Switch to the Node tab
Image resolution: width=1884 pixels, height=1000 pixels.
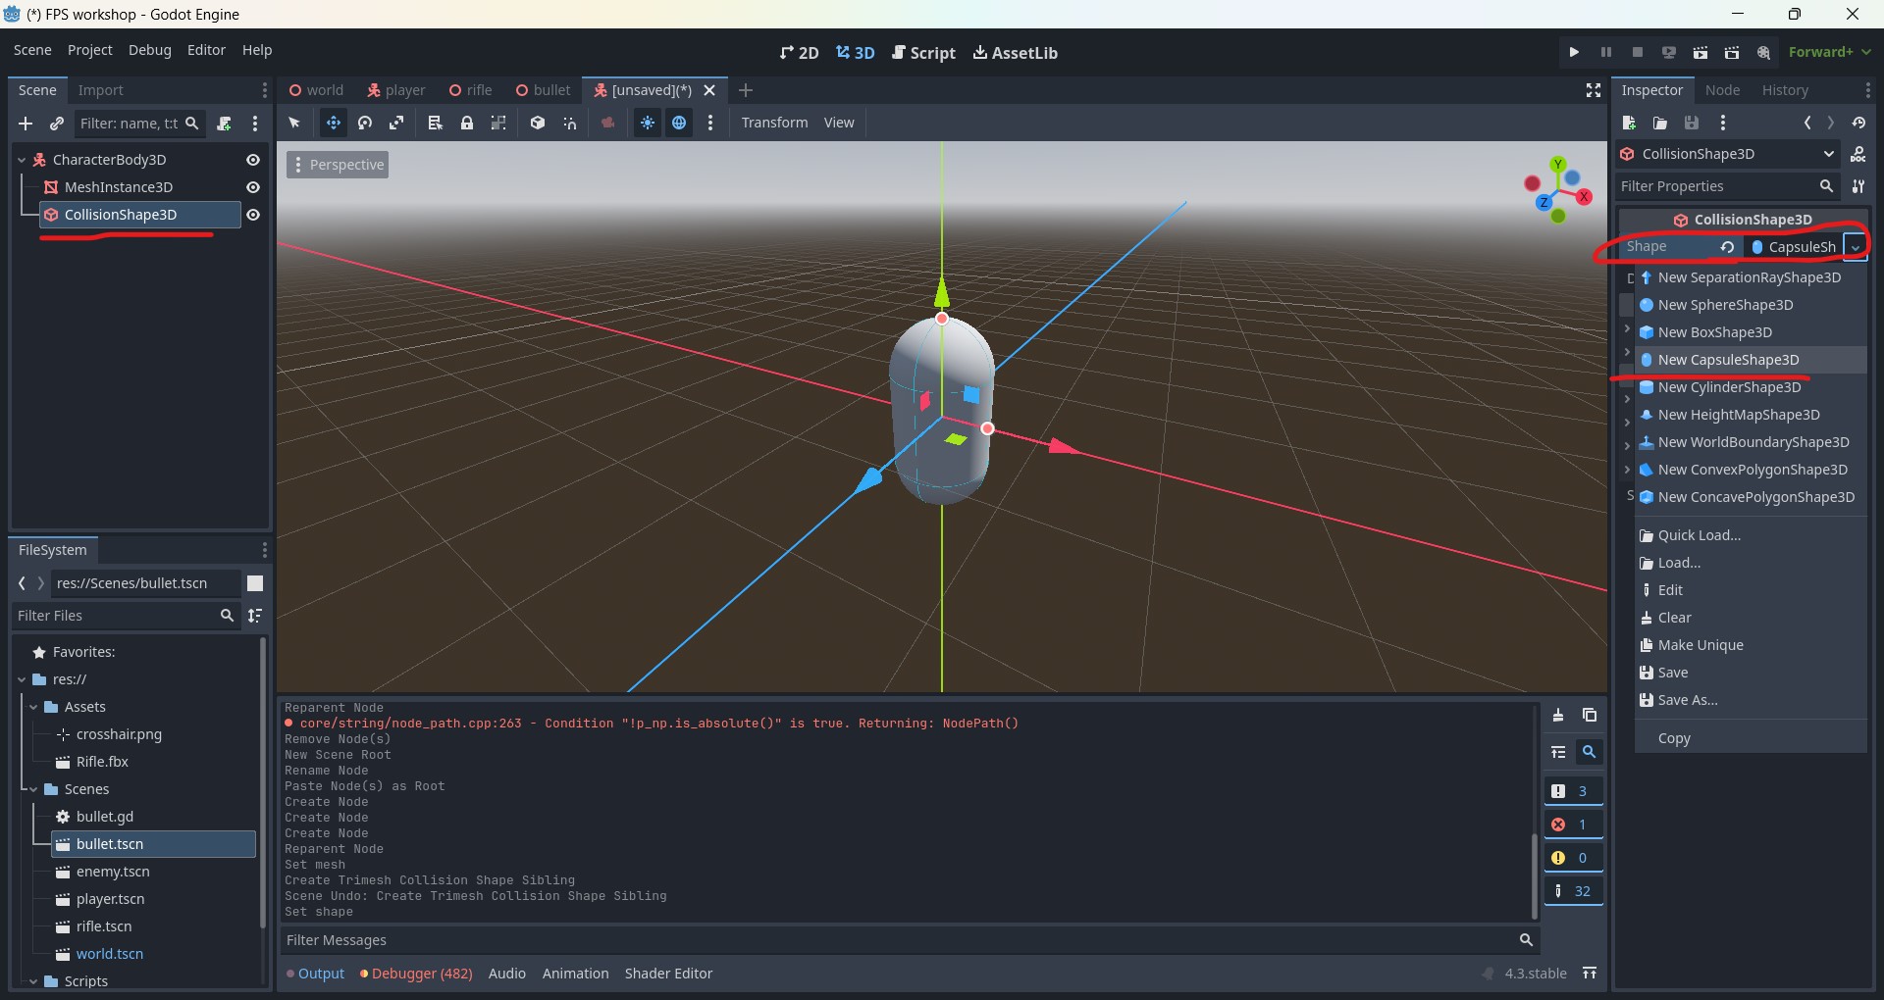(x=1722, y=90)
